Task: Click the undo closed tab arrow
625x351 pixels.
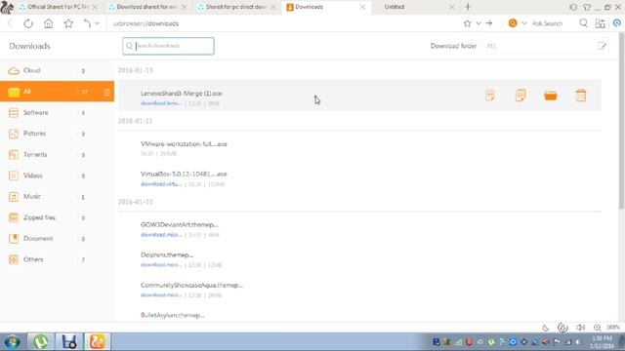Action: pos(87,23)
